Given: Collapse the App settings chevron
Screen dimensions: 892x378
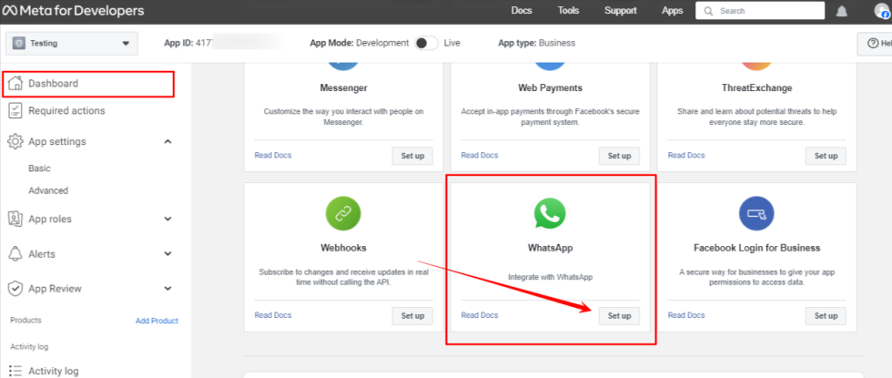Looking at the screenshot, I should coord(167,141).
